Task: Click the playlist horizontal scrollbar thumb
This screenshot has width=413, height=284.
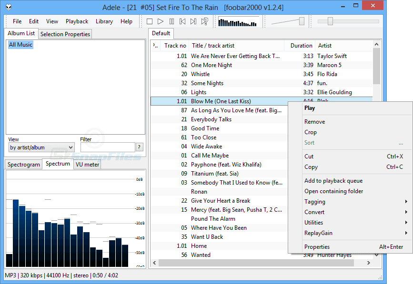Action: point(256,263)
